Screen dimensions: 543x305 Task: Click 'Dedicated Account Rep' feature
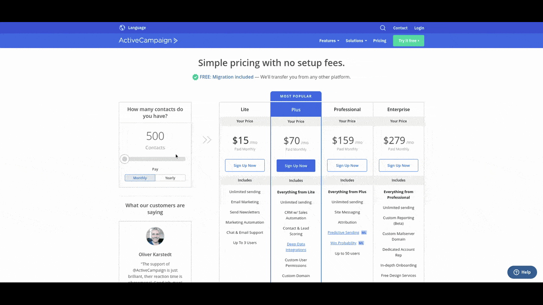[398, 252]
